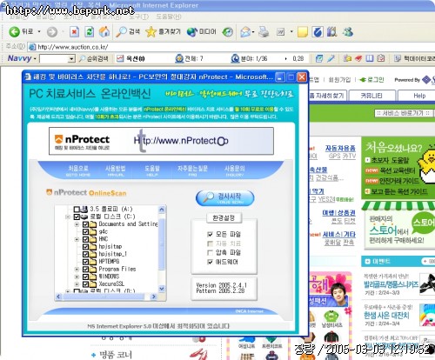Viewport: 435px width, 360px height.
Task: Open the Mail envelope icon
Action: (245, 32)
